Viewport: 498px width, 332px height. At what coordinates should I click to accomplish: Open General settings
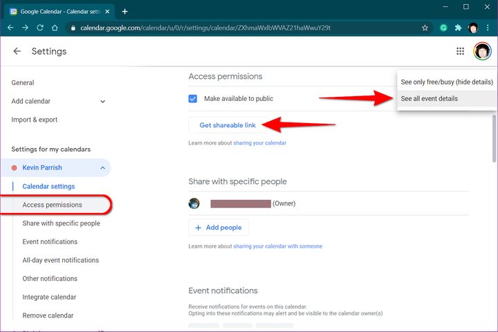(x=23, y=82)
